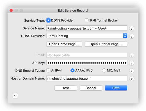
Task: Show info for API Key field
Action: pos(132,63)
